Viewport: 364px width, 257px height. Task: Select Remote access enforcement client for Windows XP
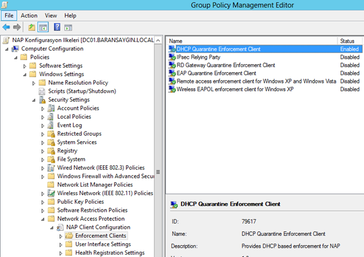256,81
